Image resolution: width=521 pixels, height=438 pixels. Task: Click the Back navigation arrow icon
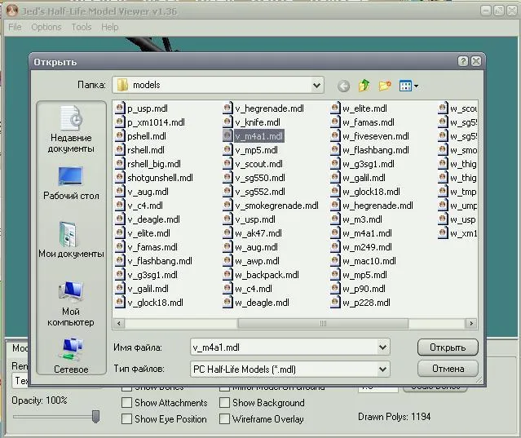click(x=343, y=86)
